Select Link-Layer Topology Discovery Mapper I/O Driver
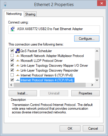This screenshot has height=136, width=108. (54, 66)
